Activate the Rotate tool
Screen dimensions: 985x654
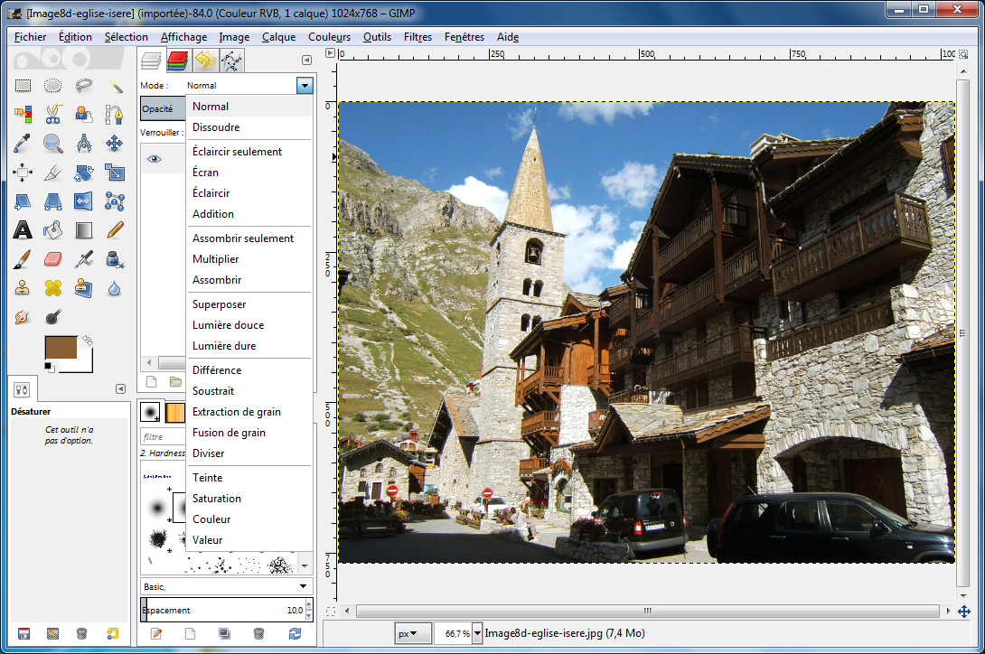83,173
